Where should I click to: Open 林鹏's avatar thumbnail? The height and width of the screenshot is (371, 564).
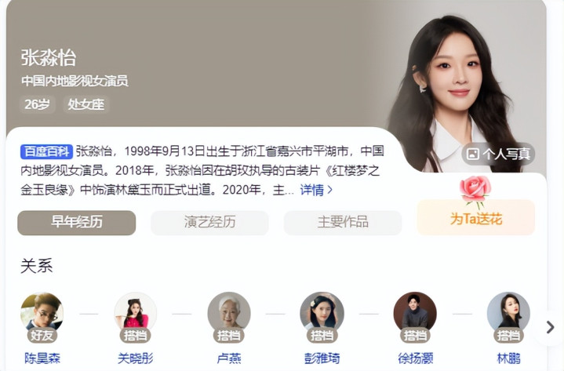pos(508,313)
